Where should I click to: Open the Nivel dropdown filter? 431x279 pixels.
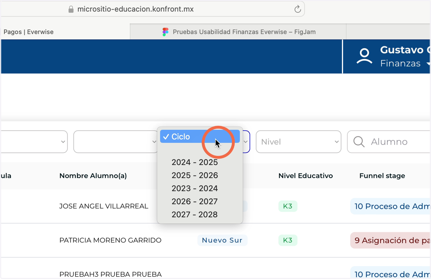click(x=298, y=142)
